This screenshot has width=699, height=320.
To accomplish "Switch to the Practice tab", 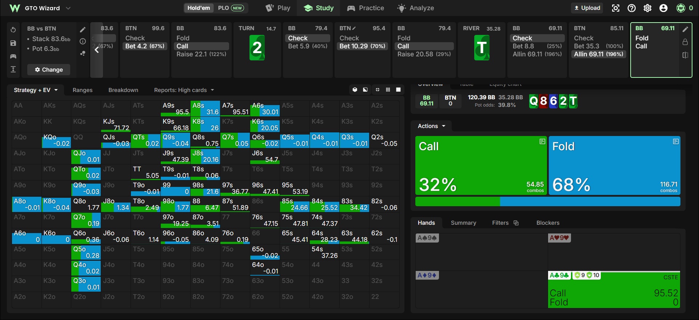I will tap(366, 8).
